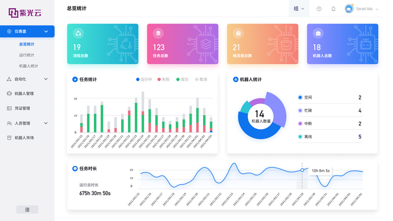Open the 组 dropdown in header

299,9
